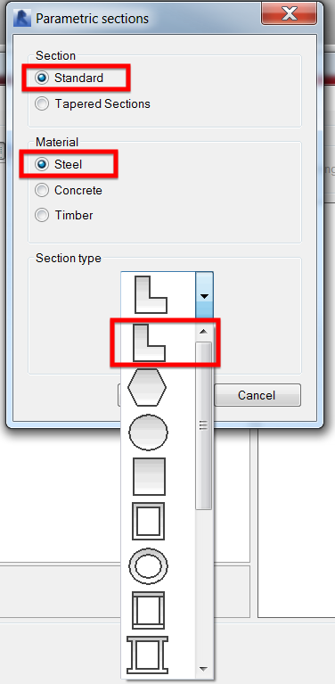
Task: Click the selected L-section combo box preview
Action: coord(159,295)
